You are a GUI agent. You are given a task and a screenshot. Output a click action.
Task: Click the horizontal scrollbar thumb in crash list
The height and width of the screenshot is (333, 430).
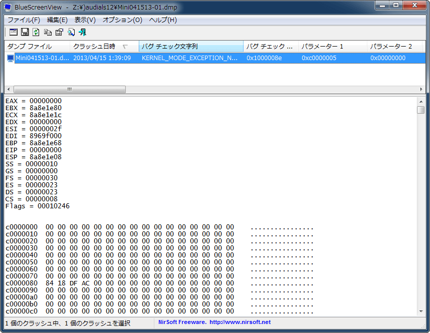(70, 89)
